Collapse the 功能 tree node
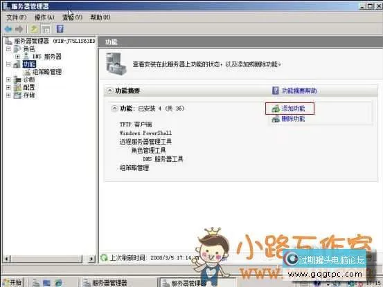 tap(8, 64)
